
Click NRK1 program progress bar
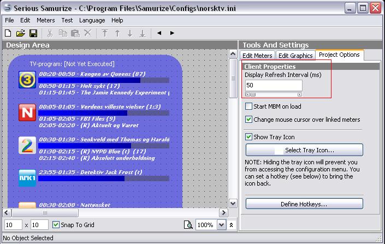[x=104, y=178]
